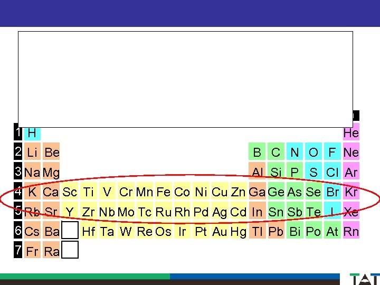Click the platinum Pt cell

pos(201,230)
